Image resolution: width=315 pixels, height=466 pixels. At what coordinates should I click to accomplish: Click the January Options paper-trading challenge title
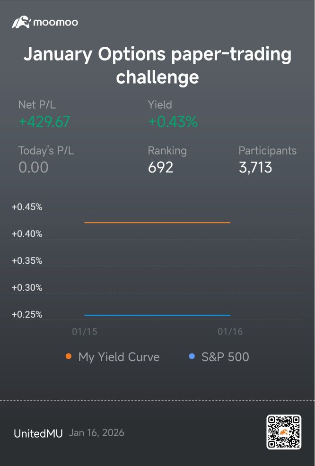(157, 65)
